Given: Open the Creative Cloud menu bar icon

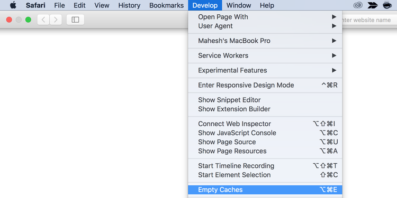Looking at the screenshot, I should tap(358, 5).
